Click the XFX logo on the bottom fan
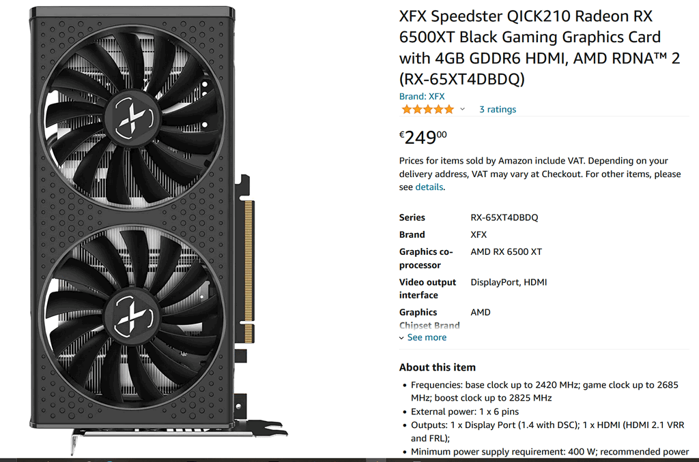Image resolution: width=699 pixels, height=462 pixels. pos(133,317)
